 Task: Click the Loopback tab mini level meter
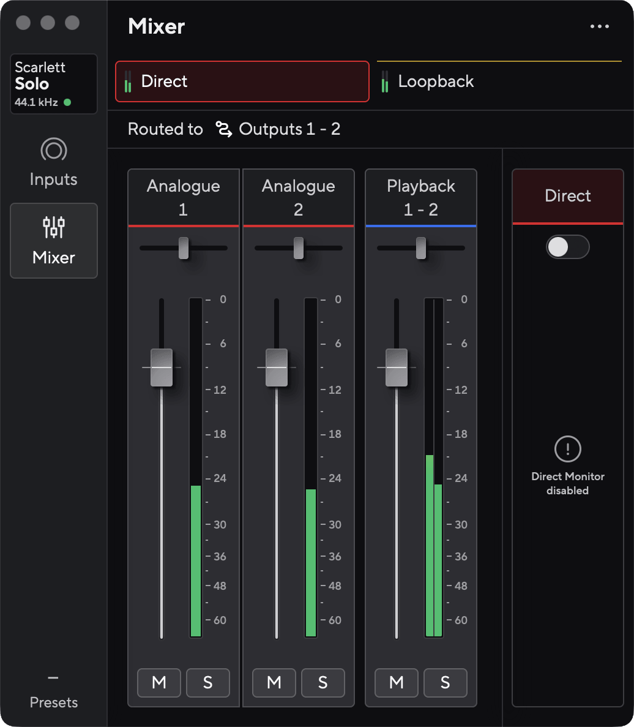point(385,81)
